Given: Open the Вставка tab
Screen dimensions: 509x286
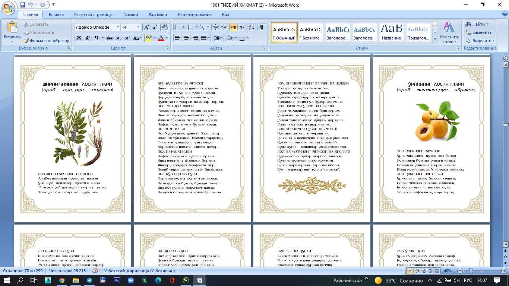Looking at the screenshot, I should click(56, 15).
